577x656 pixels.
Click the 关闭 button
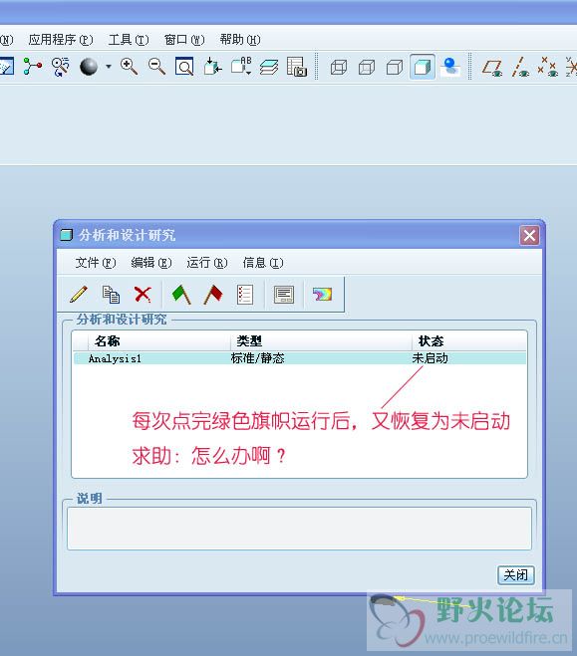(516, 574)
